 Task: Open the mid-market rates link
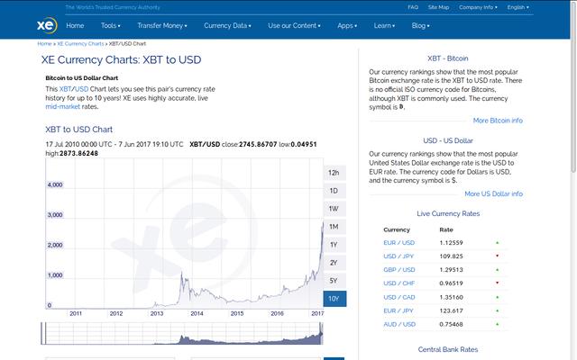[62, 107]
